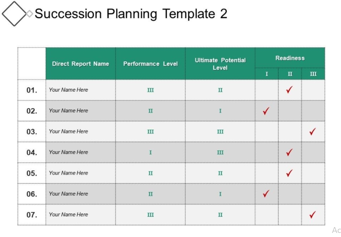
Task: Select the title Succession Planning Template 2
Action: [131, 14]
